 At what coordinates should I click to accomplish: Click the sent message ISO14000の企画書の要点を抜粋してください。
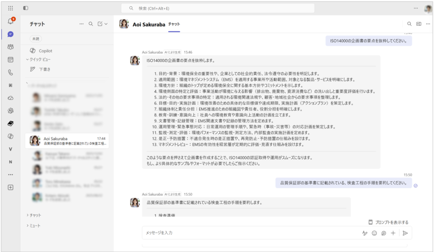tap(368, 41)
